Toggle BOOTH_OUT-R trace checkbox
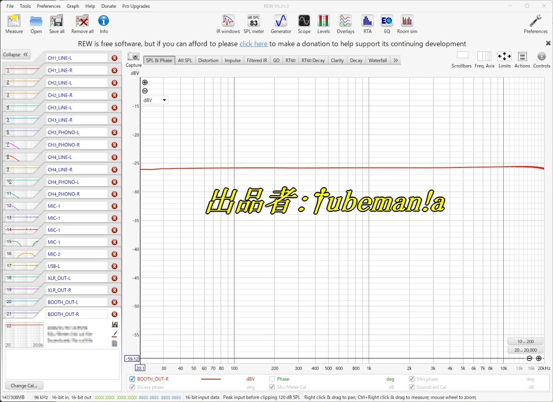This screenshot has height=402, width=553. [132, 379]
